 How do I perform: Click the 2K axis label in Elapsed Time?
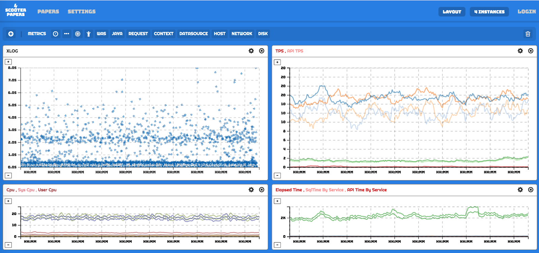pyautogui.click(x=283, y=218)
